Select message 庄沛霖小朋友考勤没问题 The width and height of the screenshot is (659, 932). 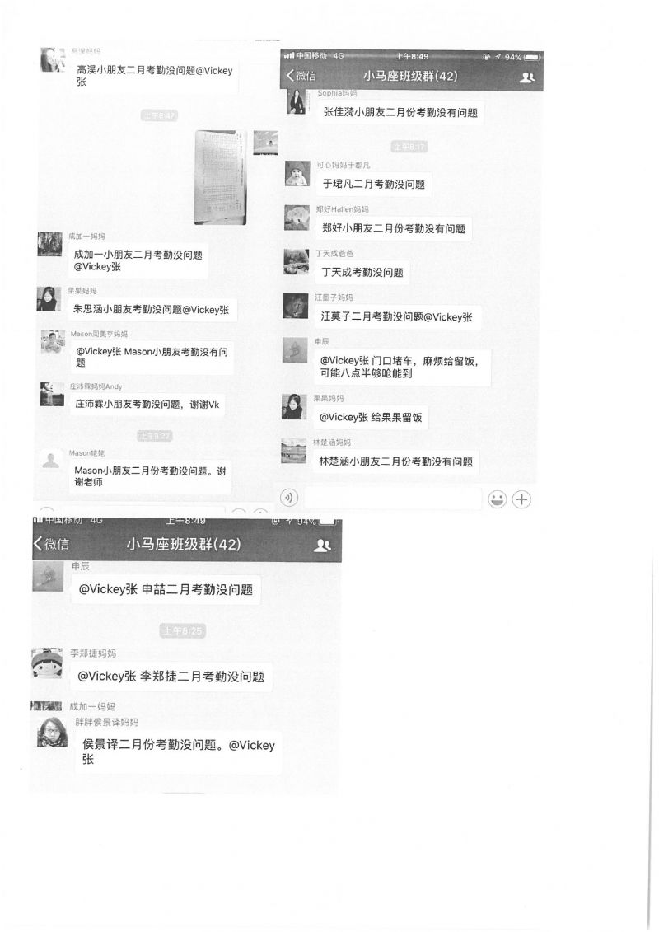pyautogui.click(x=147, y=404)
